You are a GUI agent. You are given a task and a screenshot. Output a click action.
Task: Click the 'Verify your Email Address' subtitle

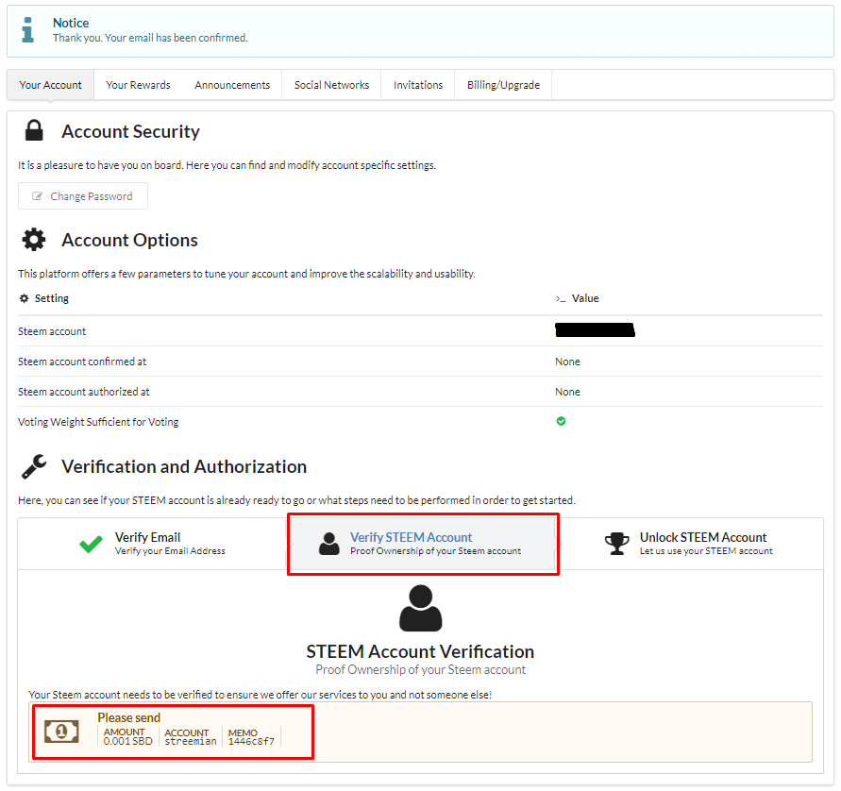(x=170, y=550)
